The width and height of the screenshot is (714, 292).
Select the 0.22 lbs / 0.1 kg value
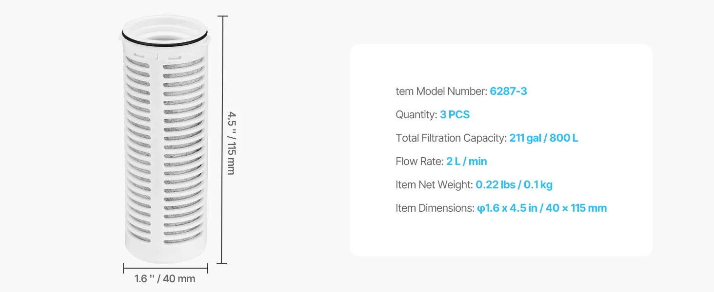point(514,185)
